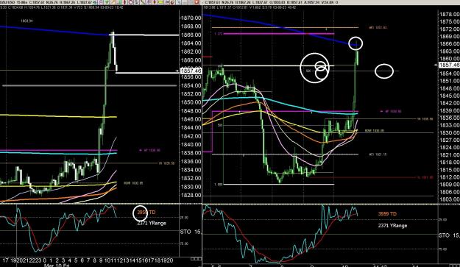Screen dimensions: 460x267
Task: Click the red swirl icon in the top toolbar
Action: tap(172, 2)
